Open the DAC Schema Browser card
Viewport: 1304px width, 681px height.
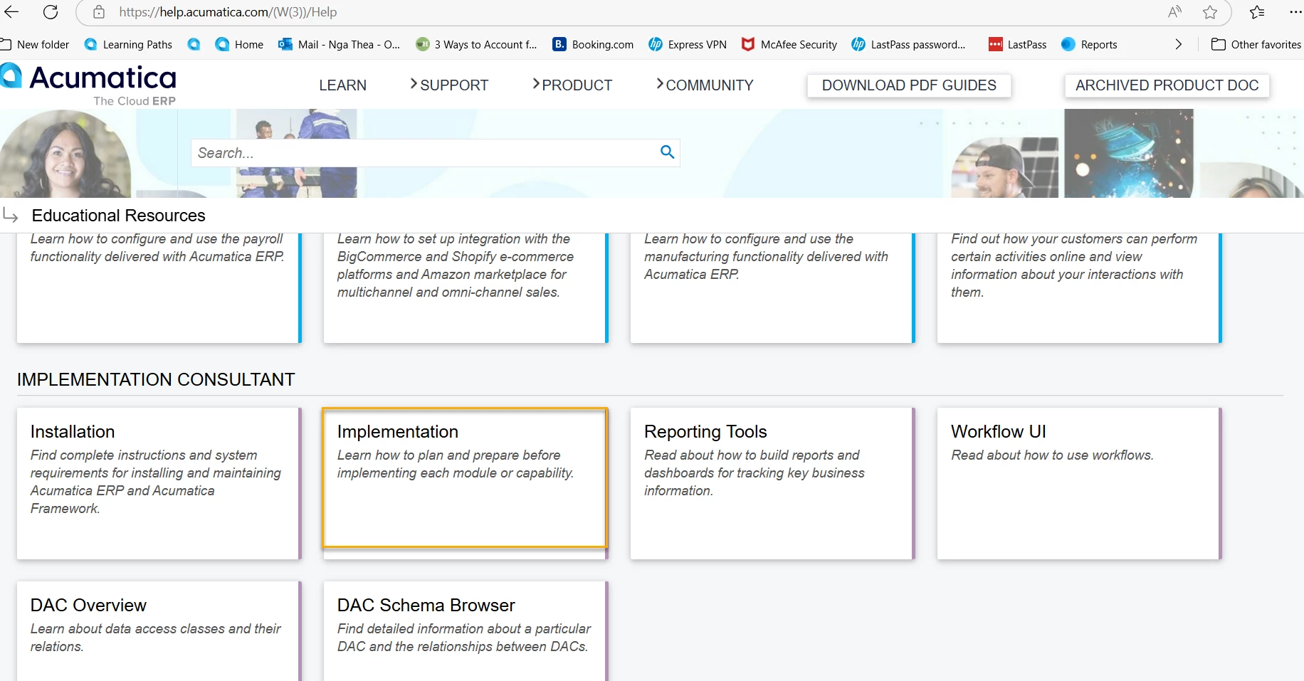466,630
